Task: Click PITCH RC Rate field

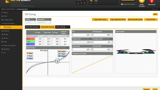Action: click(39, 41)
